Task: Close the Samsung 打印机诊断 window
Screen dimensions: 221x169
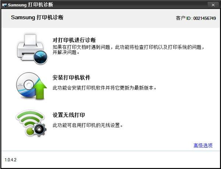Action: (x=213, y=5)
